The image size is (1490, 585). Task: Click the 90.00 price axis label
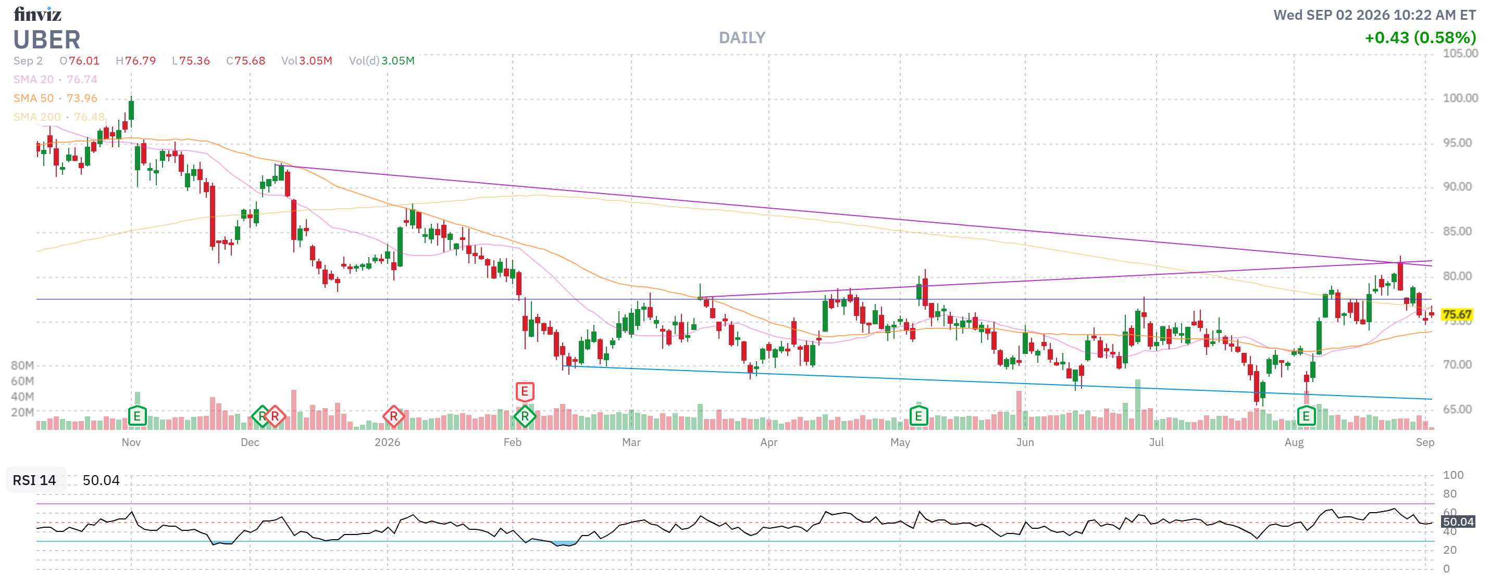(1457, 186)
